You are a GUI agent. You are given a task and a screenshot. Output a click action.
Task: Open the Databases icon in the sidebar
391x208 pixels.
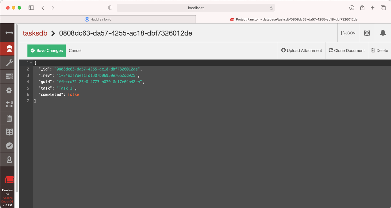point(9,49)
